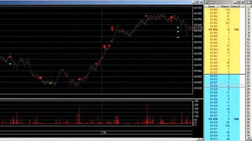252x141 pixels.
Task: Click the 69 830 price axis label
Action: click(x=198, y=88)
